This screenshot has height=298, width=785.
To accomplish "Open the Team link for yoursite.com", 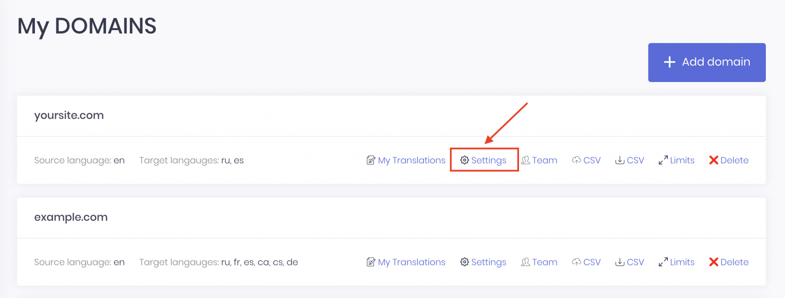I will tap(544, 160).
